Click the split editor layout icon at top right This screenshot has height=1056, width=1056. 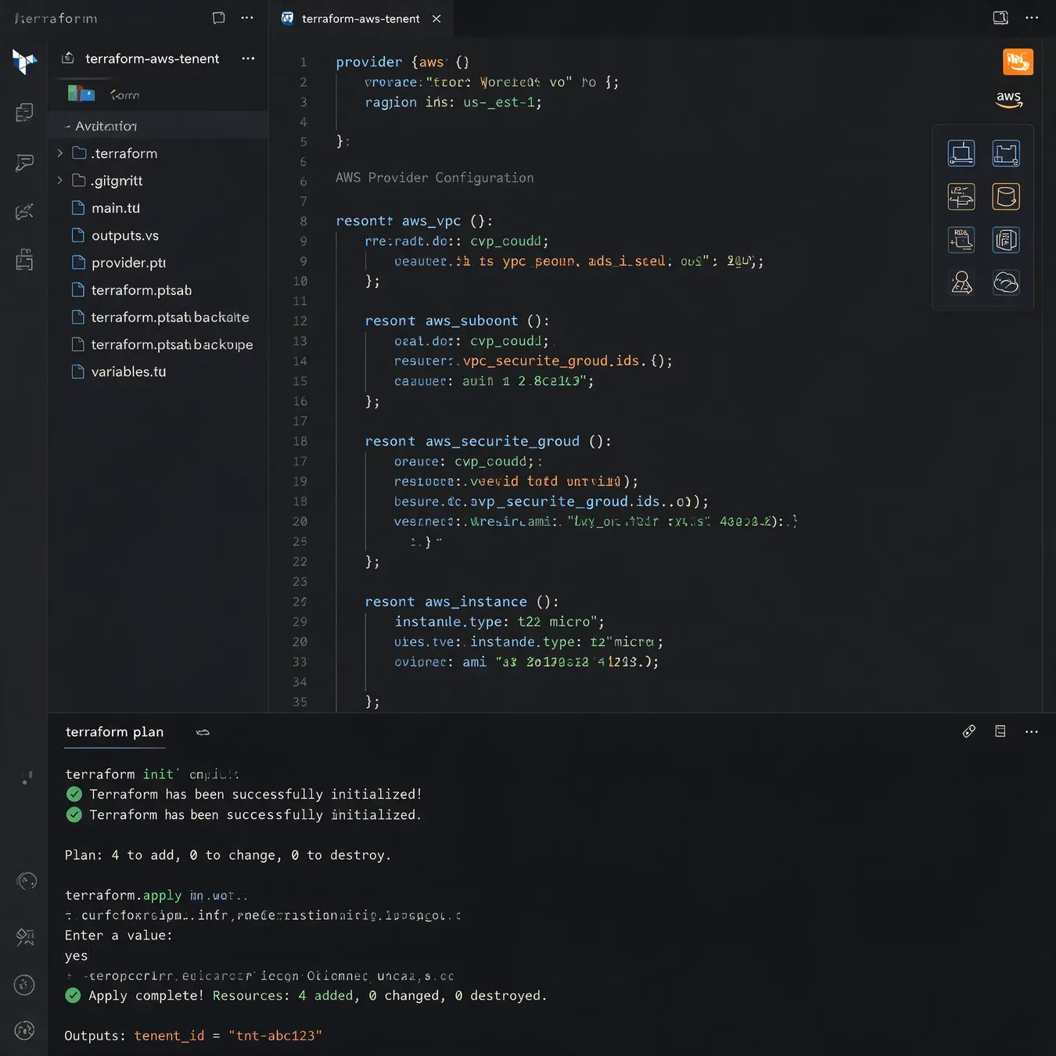(x=1000, y=18)
